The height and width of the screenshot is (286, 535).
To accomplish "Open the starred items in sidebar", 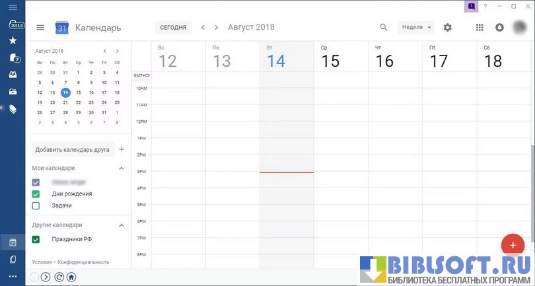I will point(13,41).
